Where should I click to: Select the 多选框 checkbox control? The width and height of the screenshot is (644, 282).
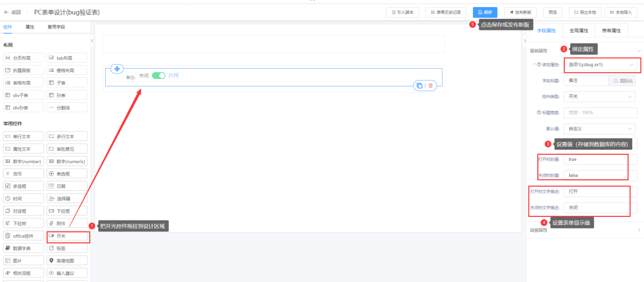pos(23,186)
